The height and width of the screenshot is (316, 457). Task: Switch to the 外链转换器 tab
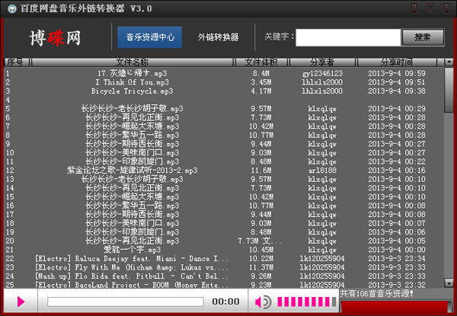[218, 37]
